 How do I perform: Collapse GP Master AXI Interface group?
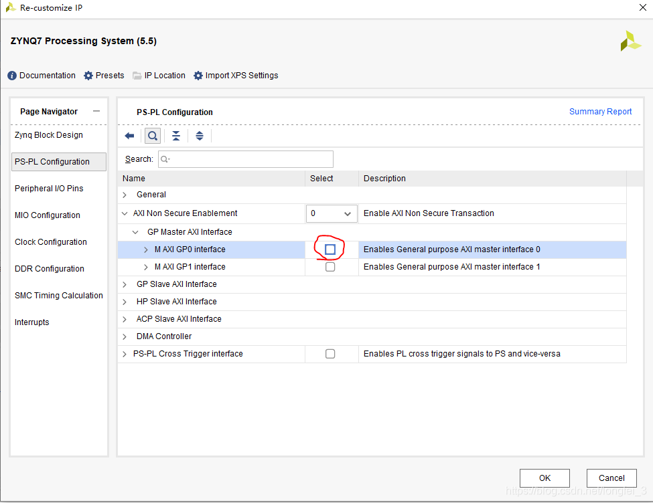(x=135, y=232)
